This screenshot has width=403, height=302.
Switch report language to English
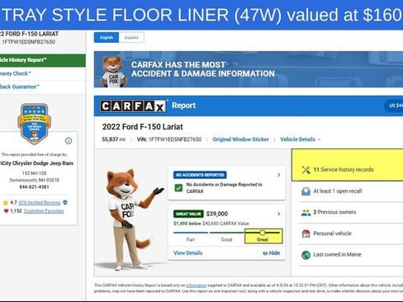coord(107,37)
